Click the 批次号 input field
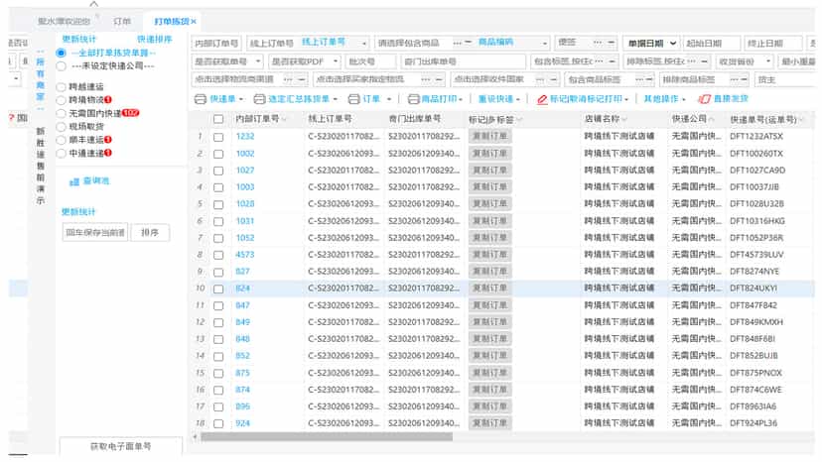Image resolution: width=822 pixels, height=462 pixels. (x=370, y=61)
